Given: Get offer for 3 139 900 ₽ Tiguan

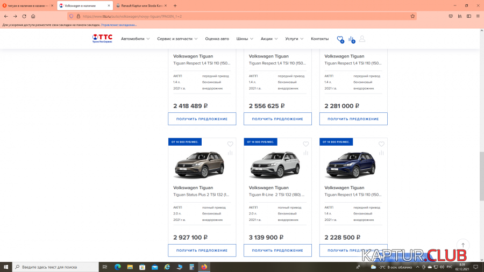Looking at the screenshot, I should pos(277,250).
